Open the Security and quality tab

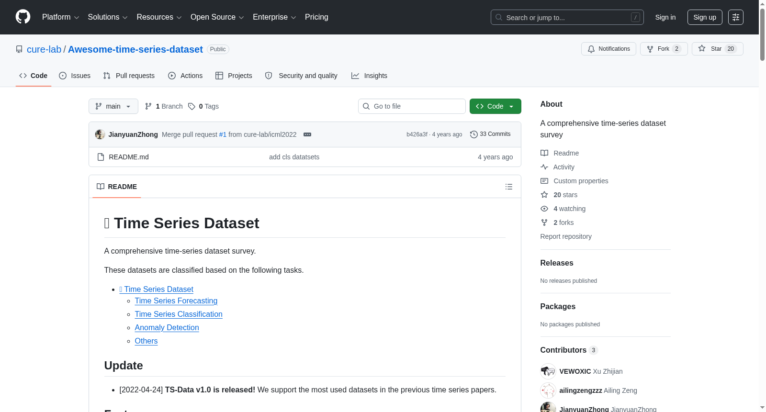(301, 76)
